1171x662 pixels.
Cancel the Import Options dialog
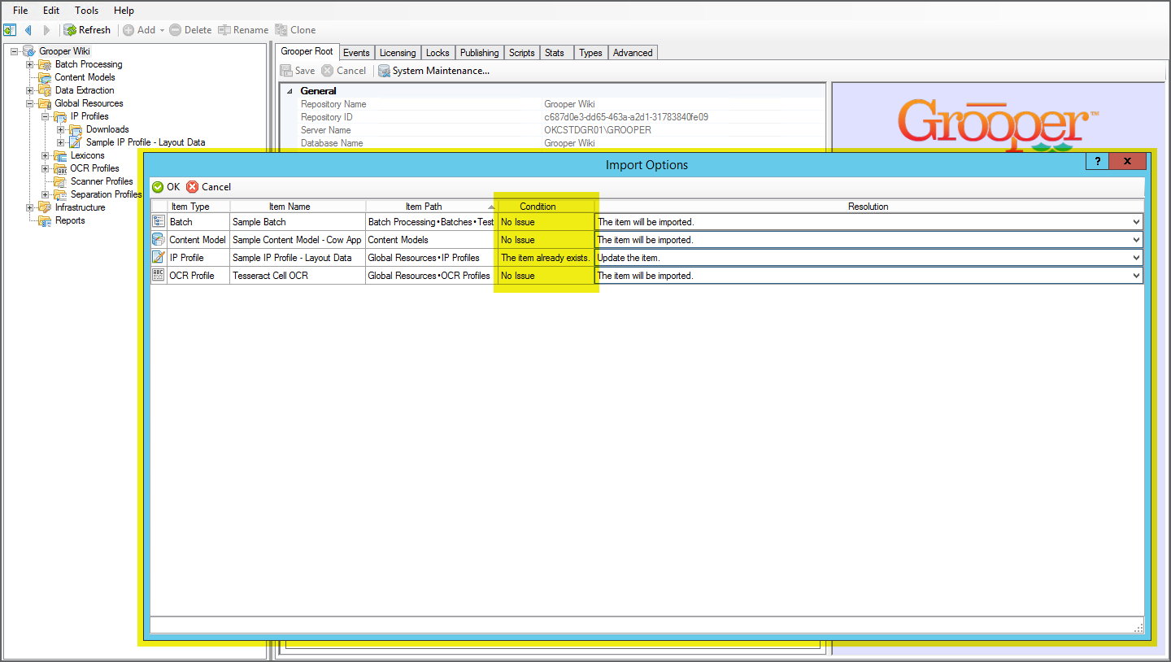coord(209,187)
